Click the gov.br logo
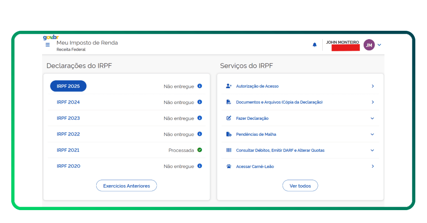 51,37
